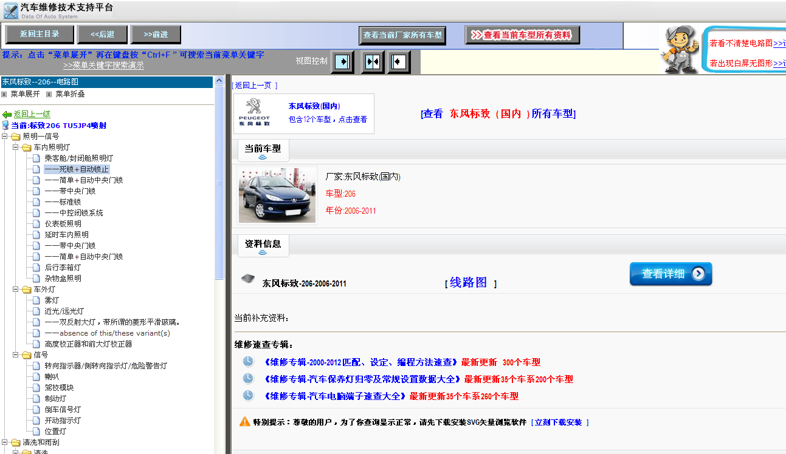
Task: Click the clock icon beside 汽车保养灯归零
Action: [248, 379]
